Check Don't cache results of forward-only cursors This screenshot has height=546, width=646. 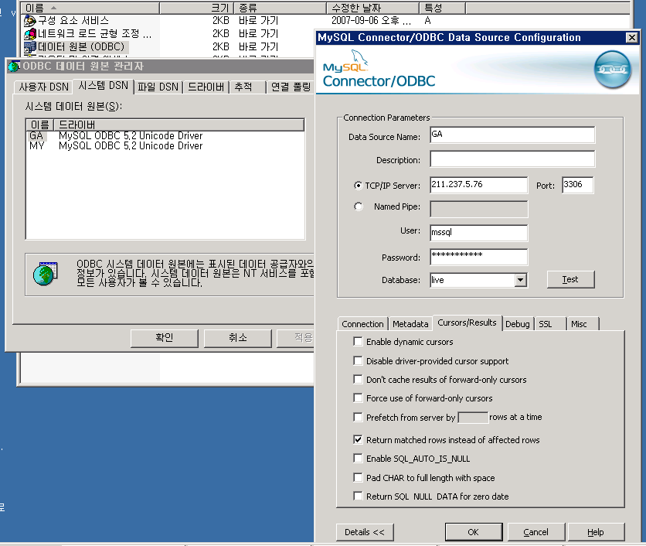click(x=358, y=380)
